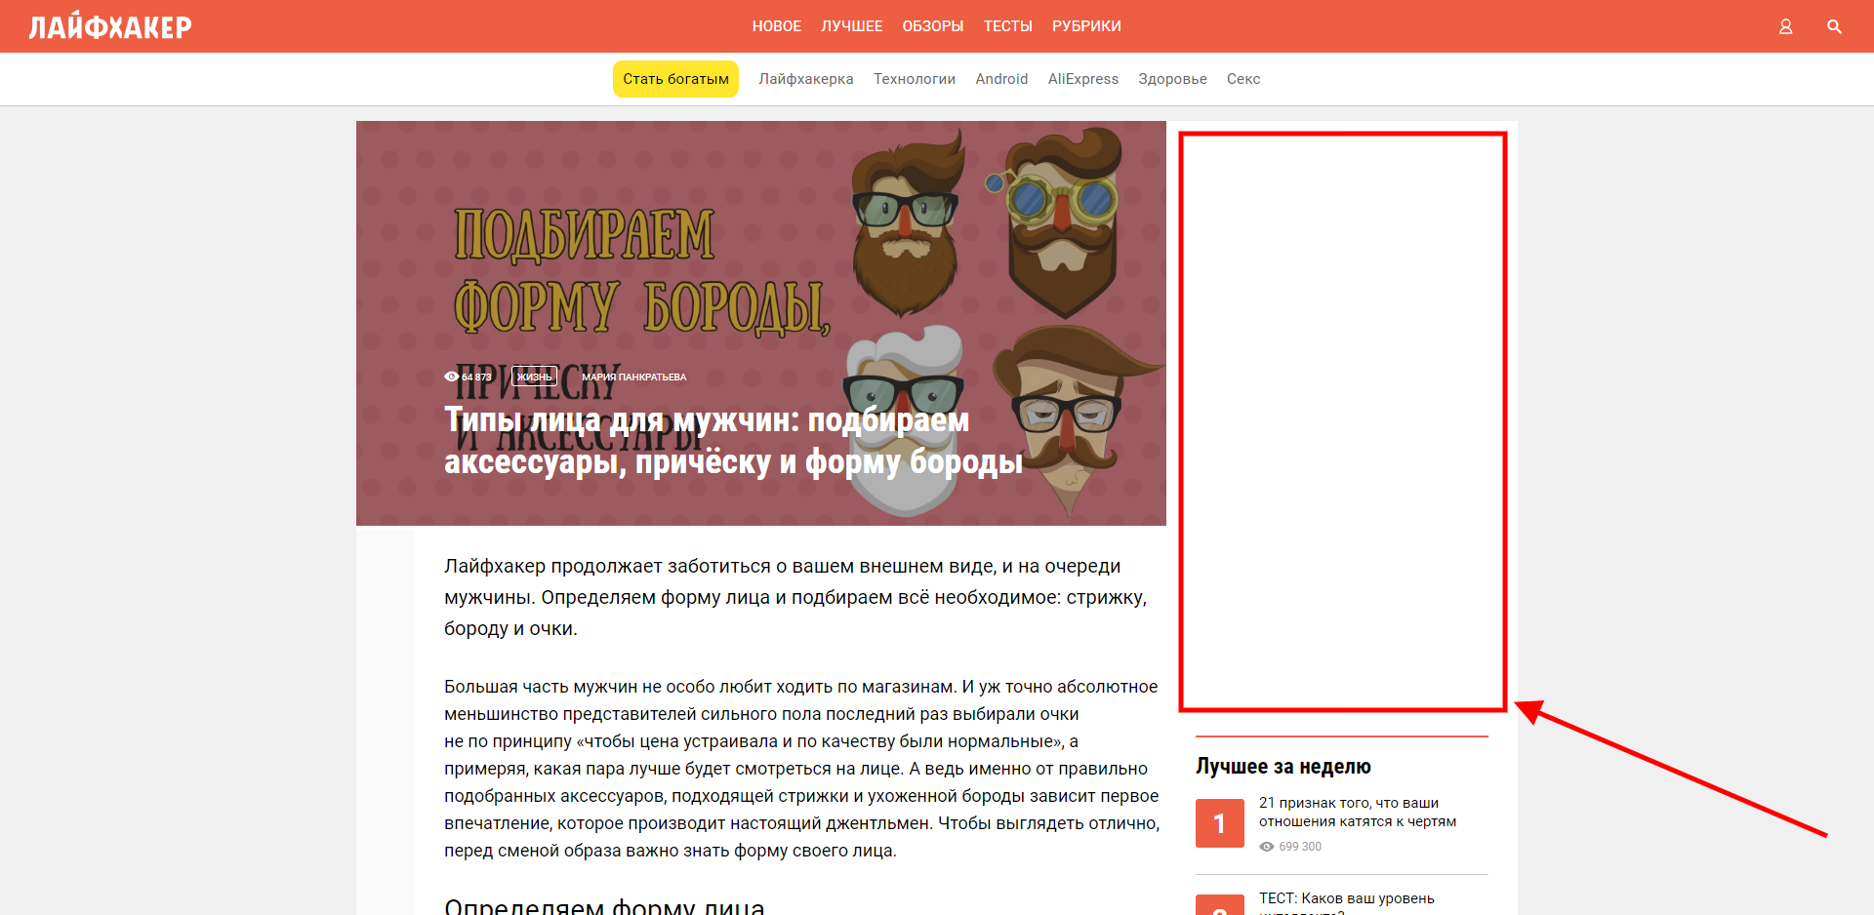Open the search icon
This screenshot has height=915, width=1874.
pyautogui.click(x=1835, y=26)
